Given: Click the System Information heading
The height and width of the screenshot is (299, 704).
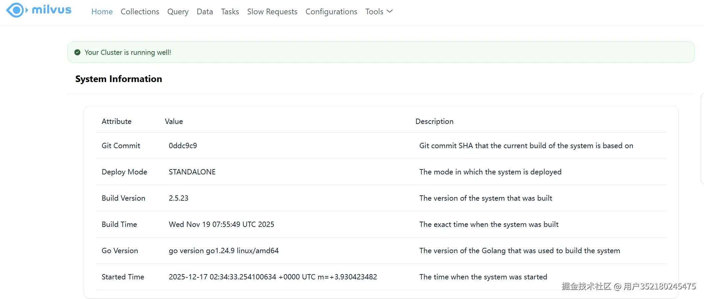Looking at the screenshot, I should (x=118, y=79).
